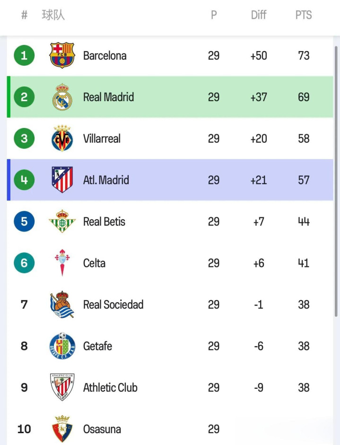Click the vertical scrollbar on right edge
This screenshot has width=340, height=445.
coord(336,180)
